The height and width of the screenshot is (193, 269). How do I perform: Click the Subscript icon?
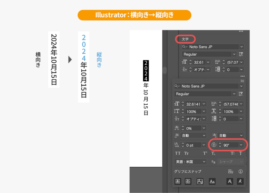click(213, 154)
